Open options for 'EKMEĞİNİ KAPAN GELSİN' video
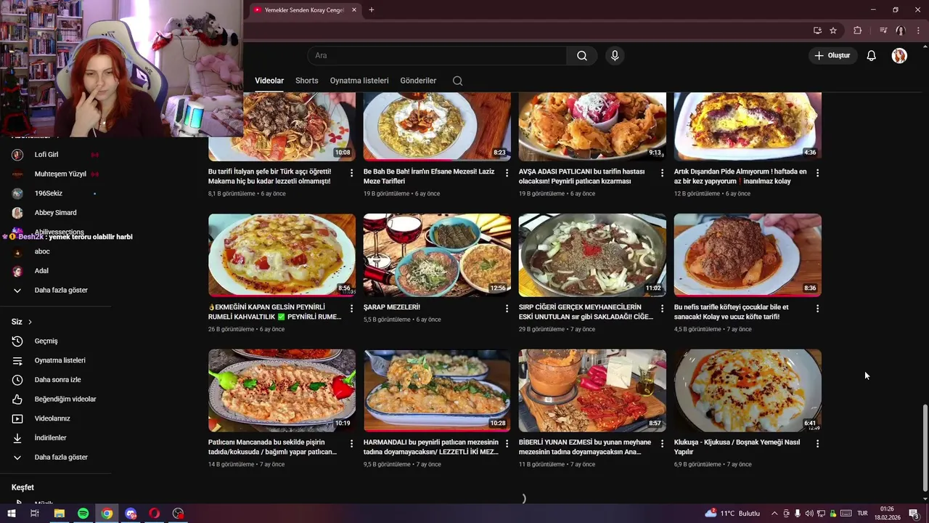The height and width of the screenshot is (523, 929). click(x=351, y=309)
